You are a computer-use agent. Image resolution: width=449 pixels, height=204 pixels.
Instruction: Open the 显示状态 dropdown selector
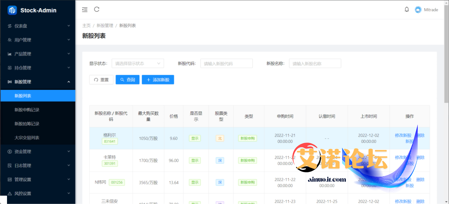click(138, 64)
